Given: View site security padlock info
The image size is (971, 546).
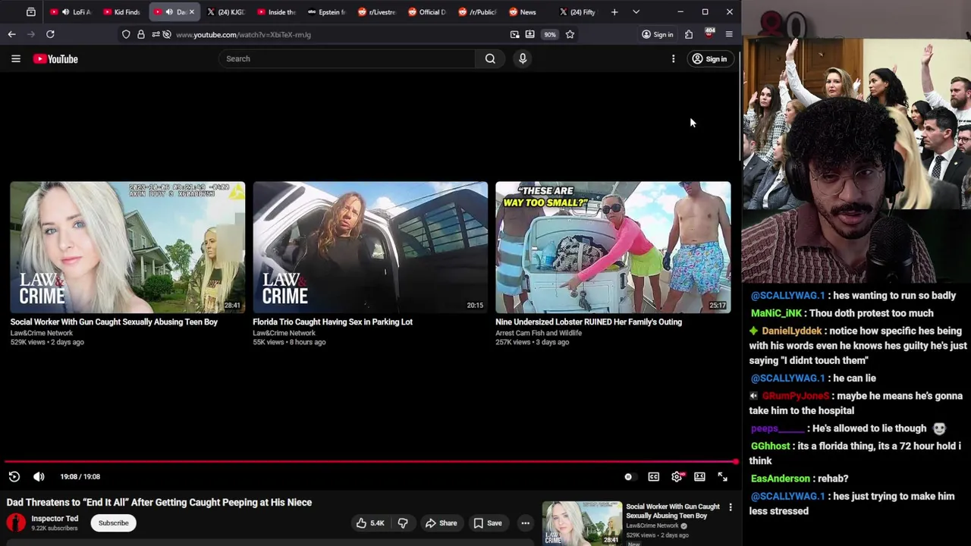Looking at the screenshot, I should tap(140, 34).
